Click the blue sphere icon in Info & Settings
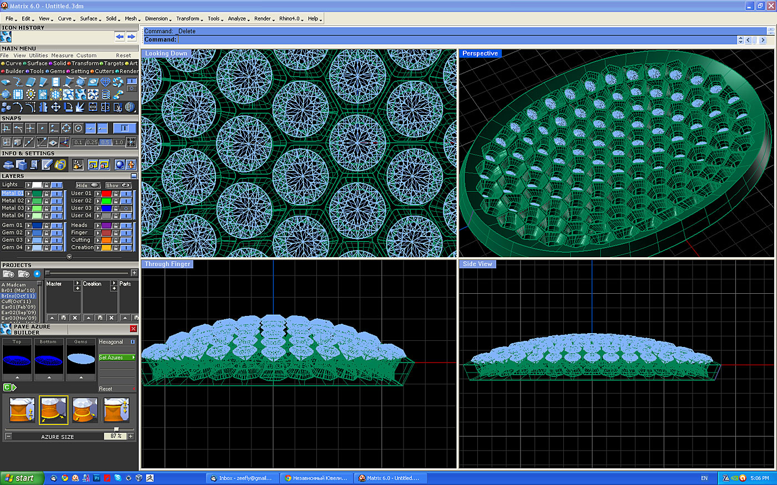This screenshot has width=777, height=485. [119, 165]
